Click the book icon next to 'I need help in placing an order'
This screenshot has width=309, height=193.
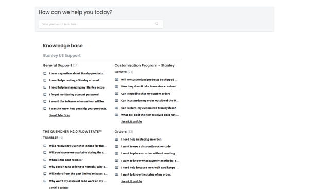(117, 139)
